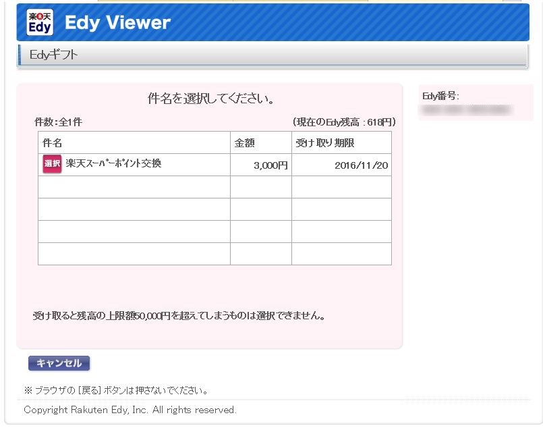
Task: Click the 2016/11/20 expiry date cell
Action: pyautogui.click(x=341, y=165)
